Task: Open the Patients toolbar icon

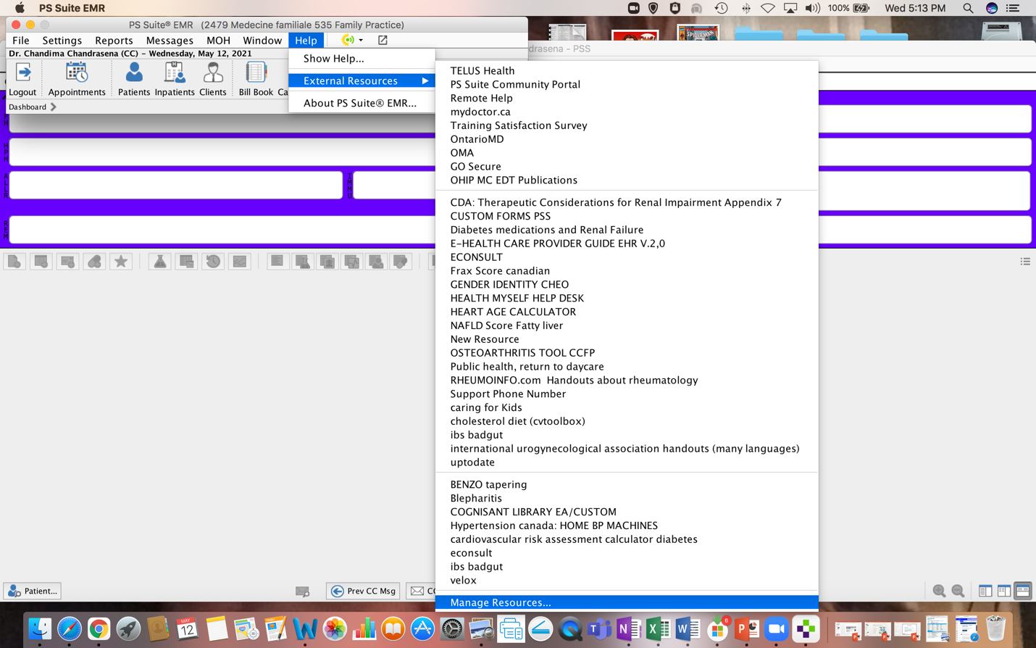Action: pos(134,79)
